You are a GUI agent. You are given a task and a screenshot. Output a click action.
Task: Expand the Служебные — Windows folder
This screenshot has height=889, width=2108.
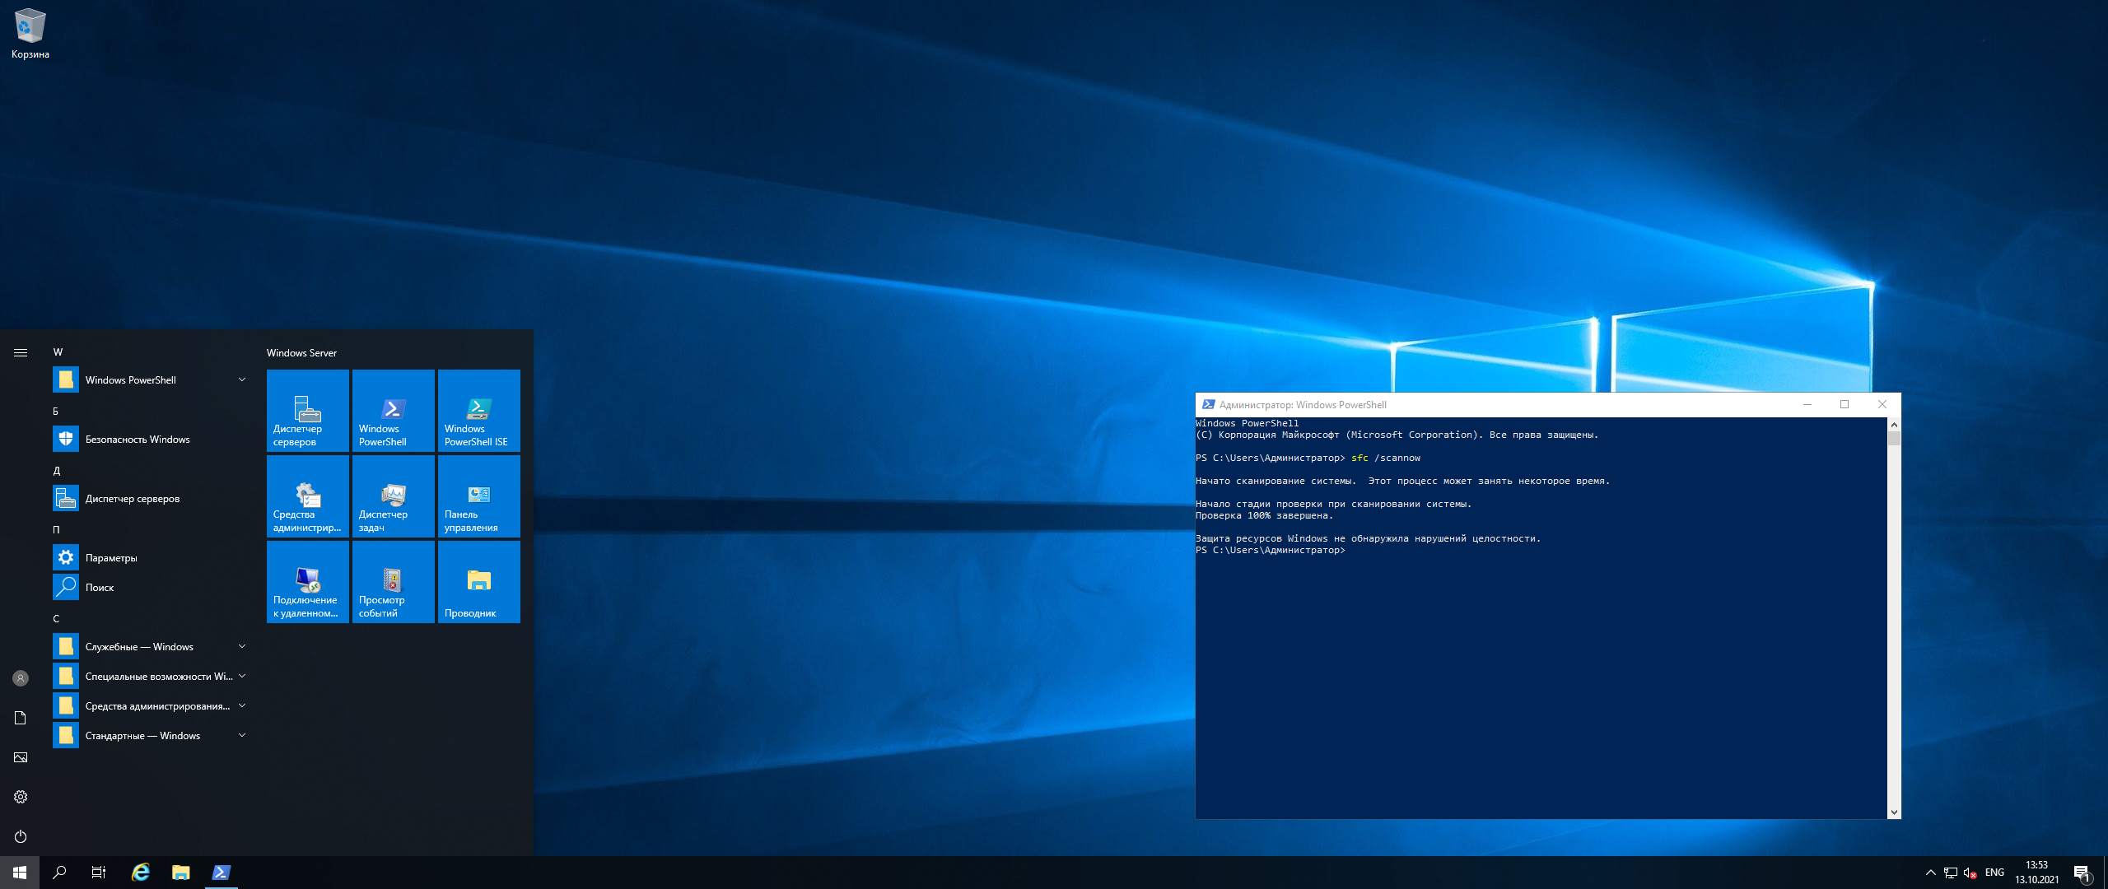pos(152,647)
